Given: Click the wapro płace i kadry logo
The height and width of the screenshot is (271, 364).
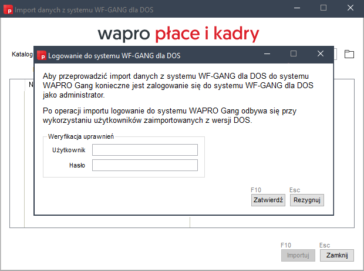Looking at the screenshot, I should tap(178, 34).
